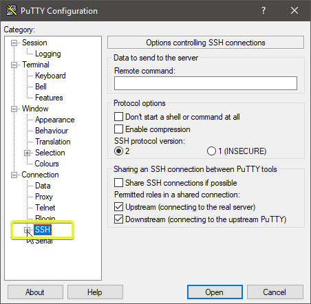311x304 pixels.
Task: Collapse the Terminal category
Action: point(14,65)
